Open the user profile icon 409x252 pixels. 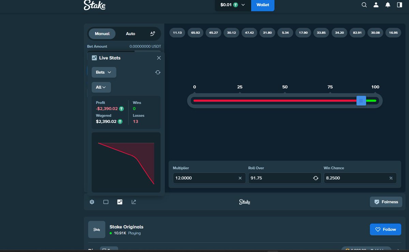(x=376, y=5)
